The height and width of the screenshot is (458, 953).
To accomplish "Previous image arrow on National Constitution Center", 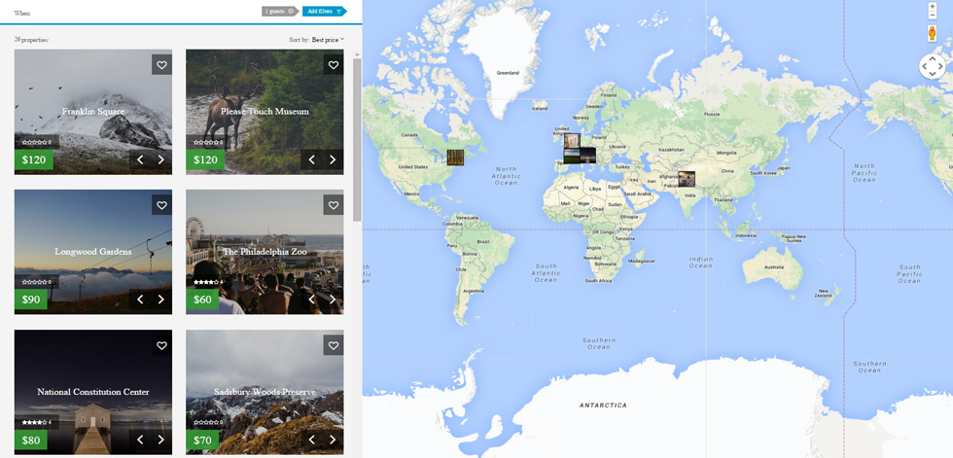I will (x=140, y=440).
